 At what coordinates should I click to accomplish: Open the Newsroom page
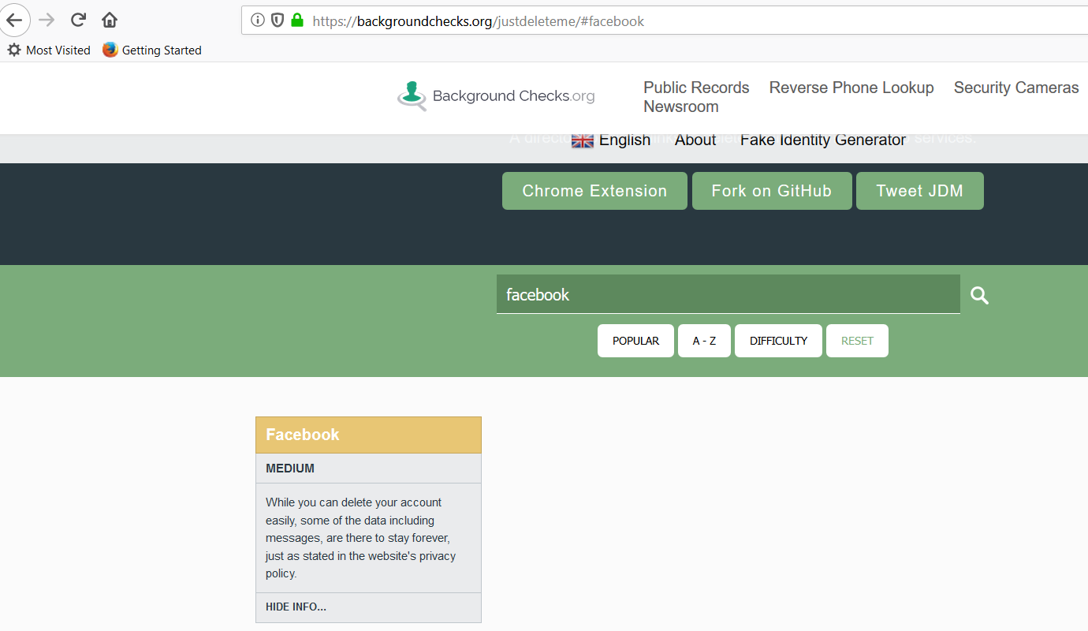tap(681, 106)
